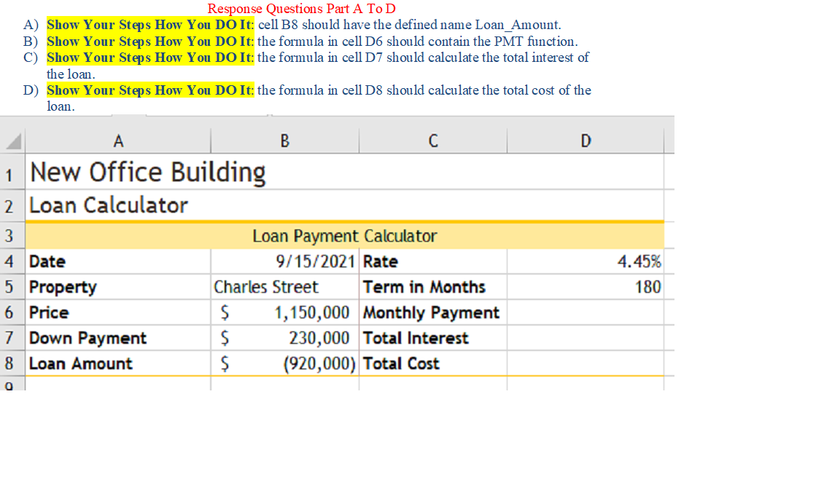Select the 'Monthly Payment' label cell
Image resolution: width=840 pixels, height=488 pixels.
[433, 312]
